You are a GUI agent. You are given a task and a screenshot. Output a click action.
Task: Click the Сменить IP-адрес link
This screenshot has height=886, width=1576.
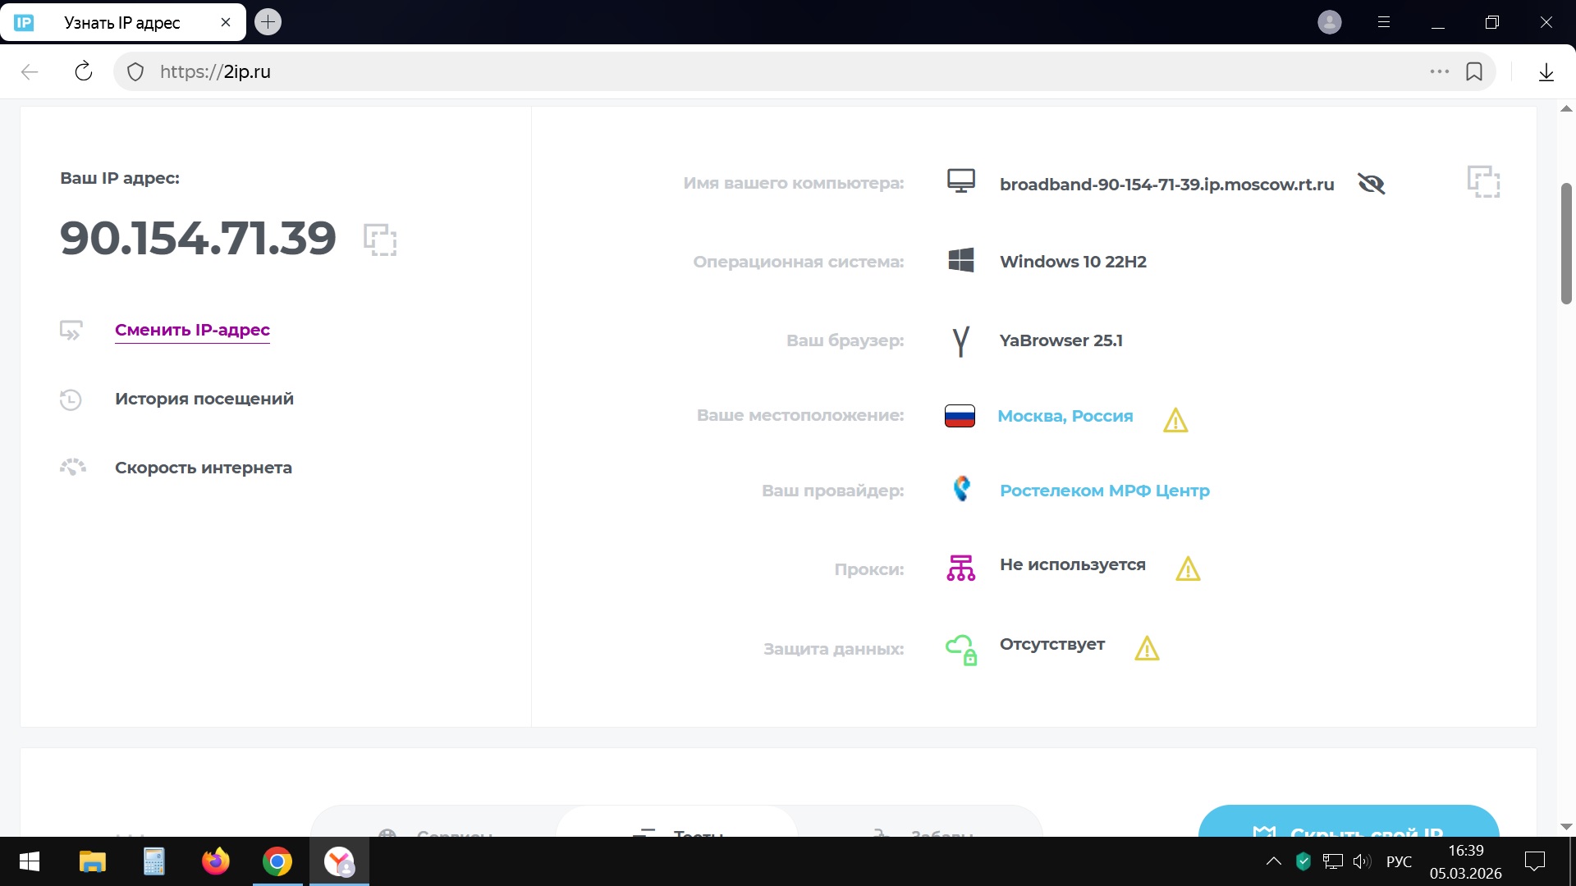pos(192,330)
